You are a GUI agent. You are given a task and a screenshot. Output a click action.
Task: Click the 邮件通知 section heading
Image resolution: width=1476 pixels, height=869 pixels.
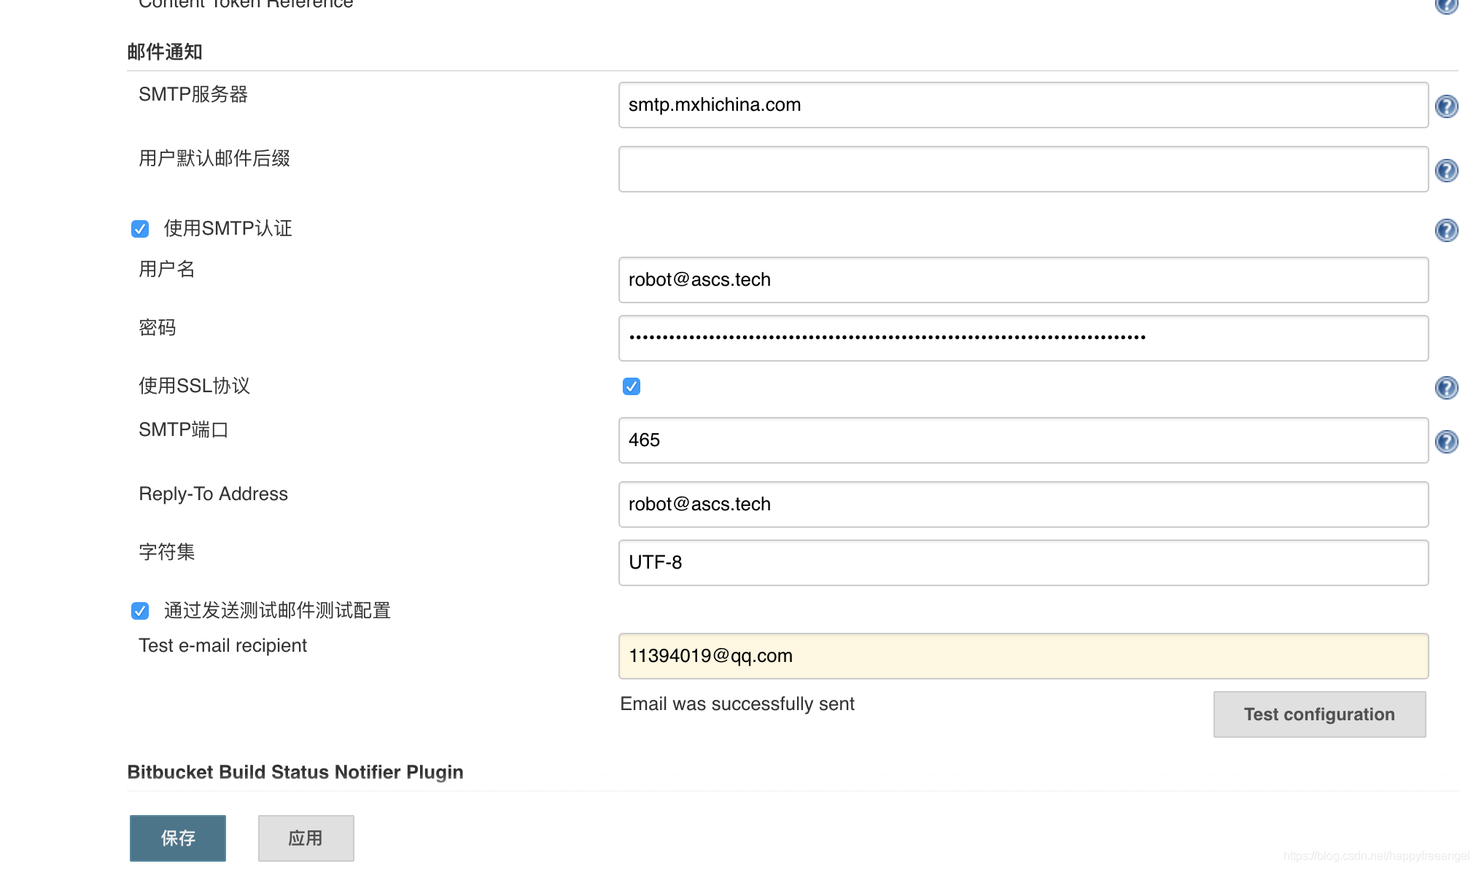[165, 52]
